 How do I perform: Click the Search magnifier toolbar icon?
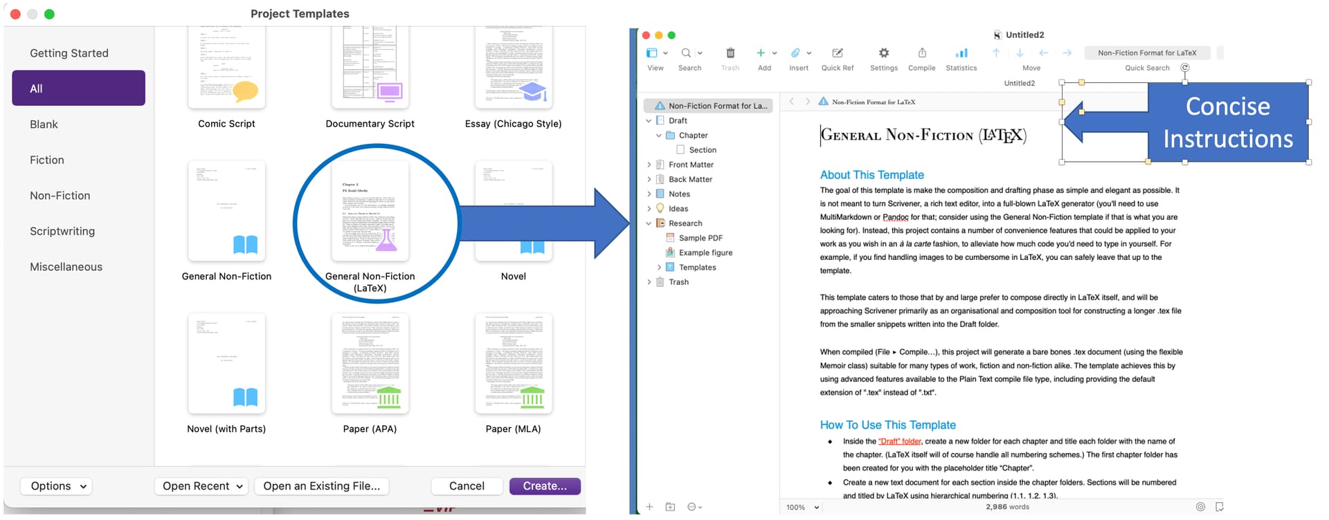point(686,53)
